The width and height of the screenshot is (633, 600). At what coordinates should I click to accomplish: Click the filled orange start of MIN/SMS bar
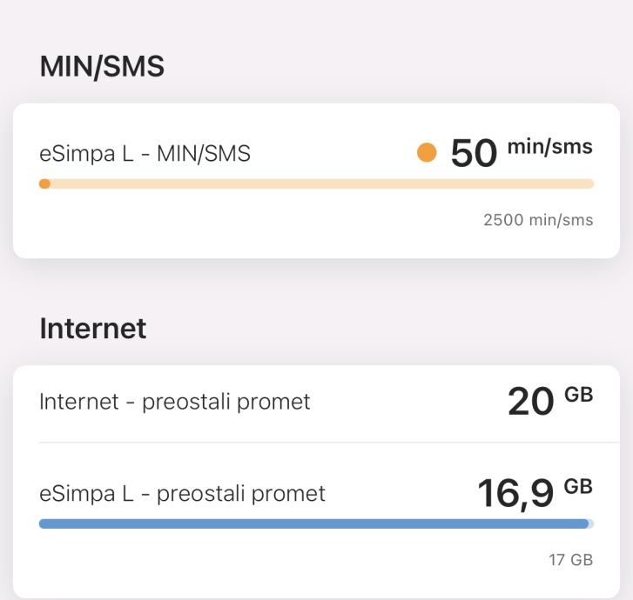coord(44,183)
